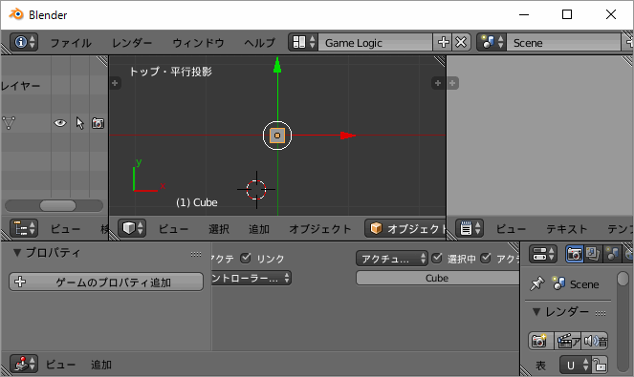The image size is (634, 377).
Task: Toggle viewport visibility eye icon in outliner
Action: tap(60, 123)
